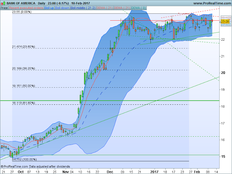Open the www.ProRealTime.com link
This screenshot has width=232, height=174.
212,3
